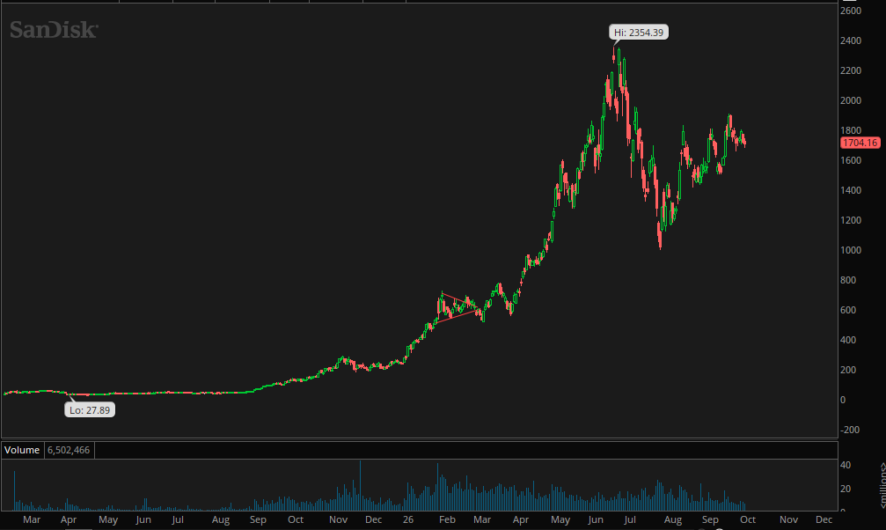Click the 2200 price axis label

point(851,70)
